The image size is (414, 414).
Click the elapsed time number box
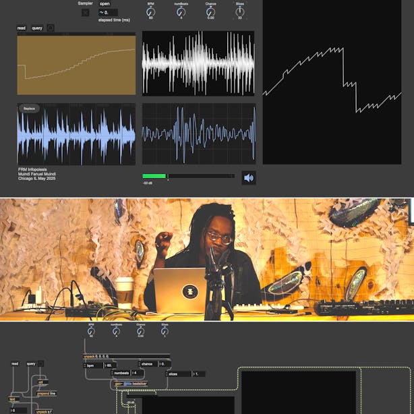108,12
